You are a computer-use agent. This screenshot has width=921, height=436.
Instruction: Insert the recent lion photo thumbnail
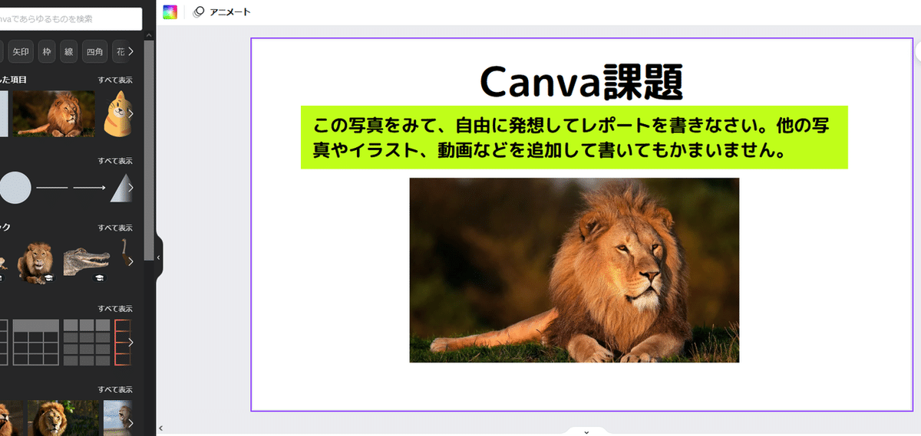[x=54, y=114]
